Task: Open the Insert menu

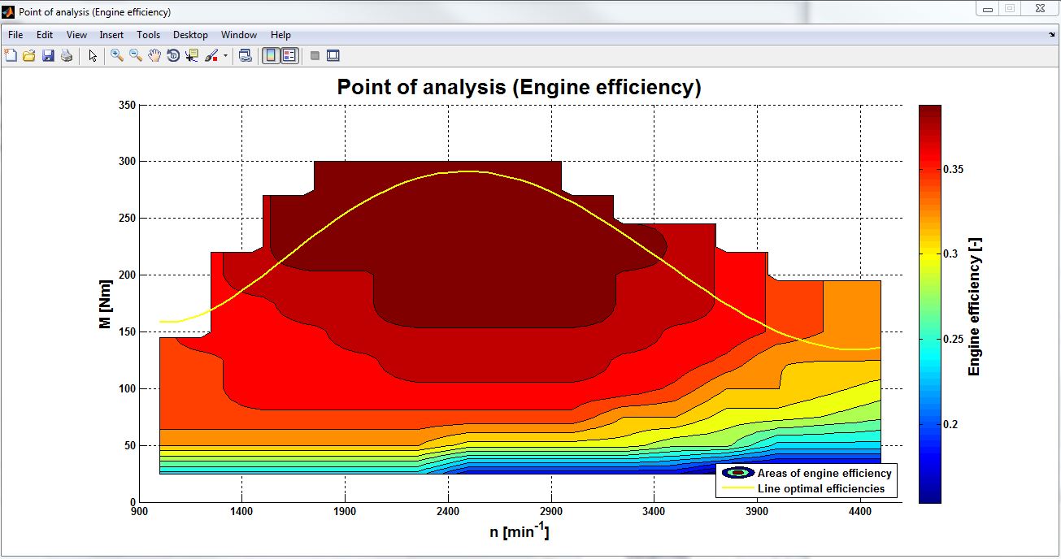Action: coord(111,35)
